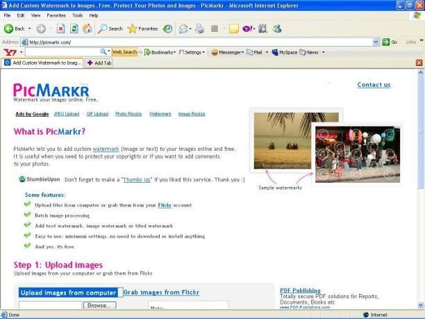The image size is (425, 319).
Task: Open Yahoo News toolbar button
Action: tap(309, 52)
